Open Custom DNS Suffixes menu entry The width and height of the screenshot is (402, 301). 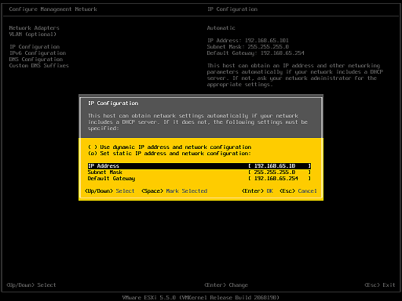(39, 66)
